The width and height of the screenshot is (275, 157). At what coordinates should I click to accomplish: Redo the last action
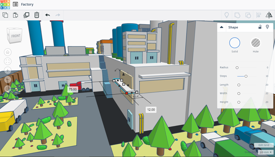click(x=58, y=15)
